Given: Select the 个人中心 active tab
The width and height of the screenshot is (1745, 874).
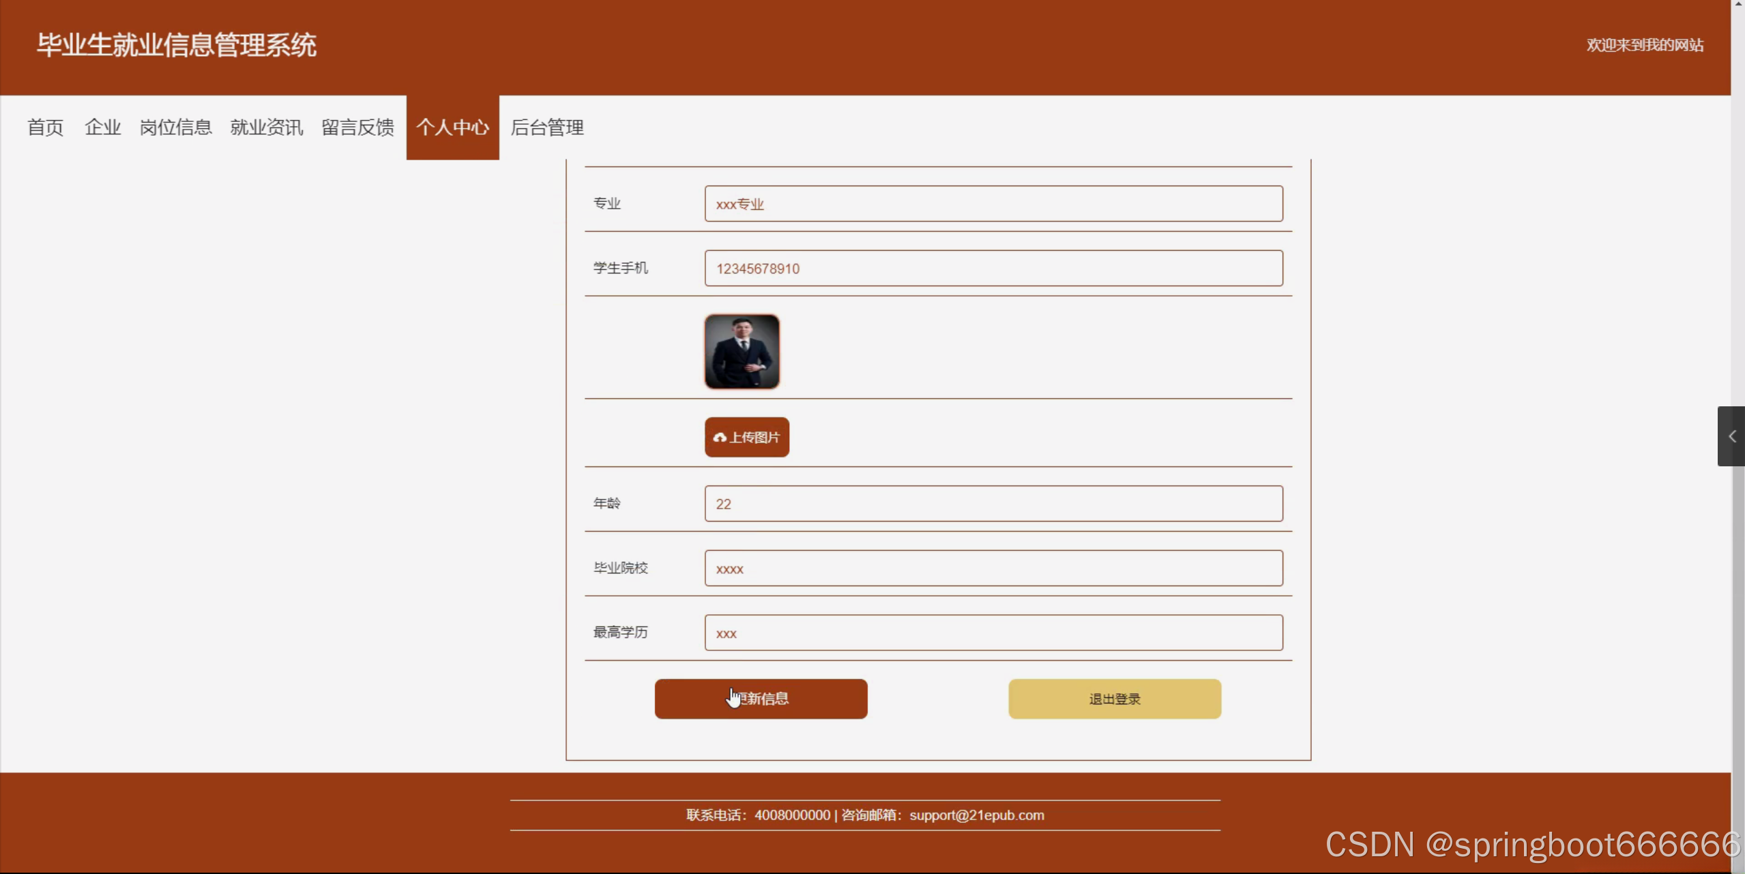Looking at the screenshot, I should point(452,127).
